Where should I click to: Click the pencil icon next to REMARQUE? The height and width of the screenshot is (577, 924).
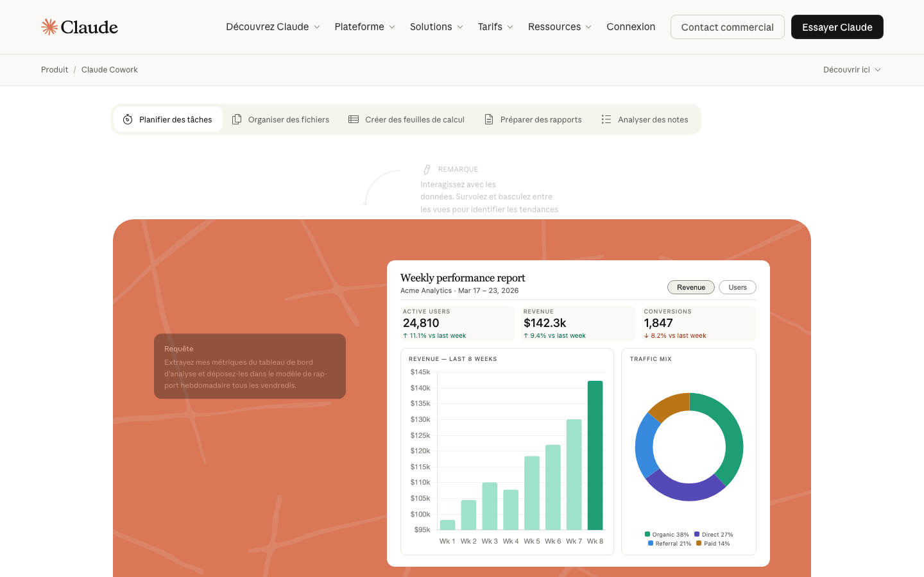point(427,169)
